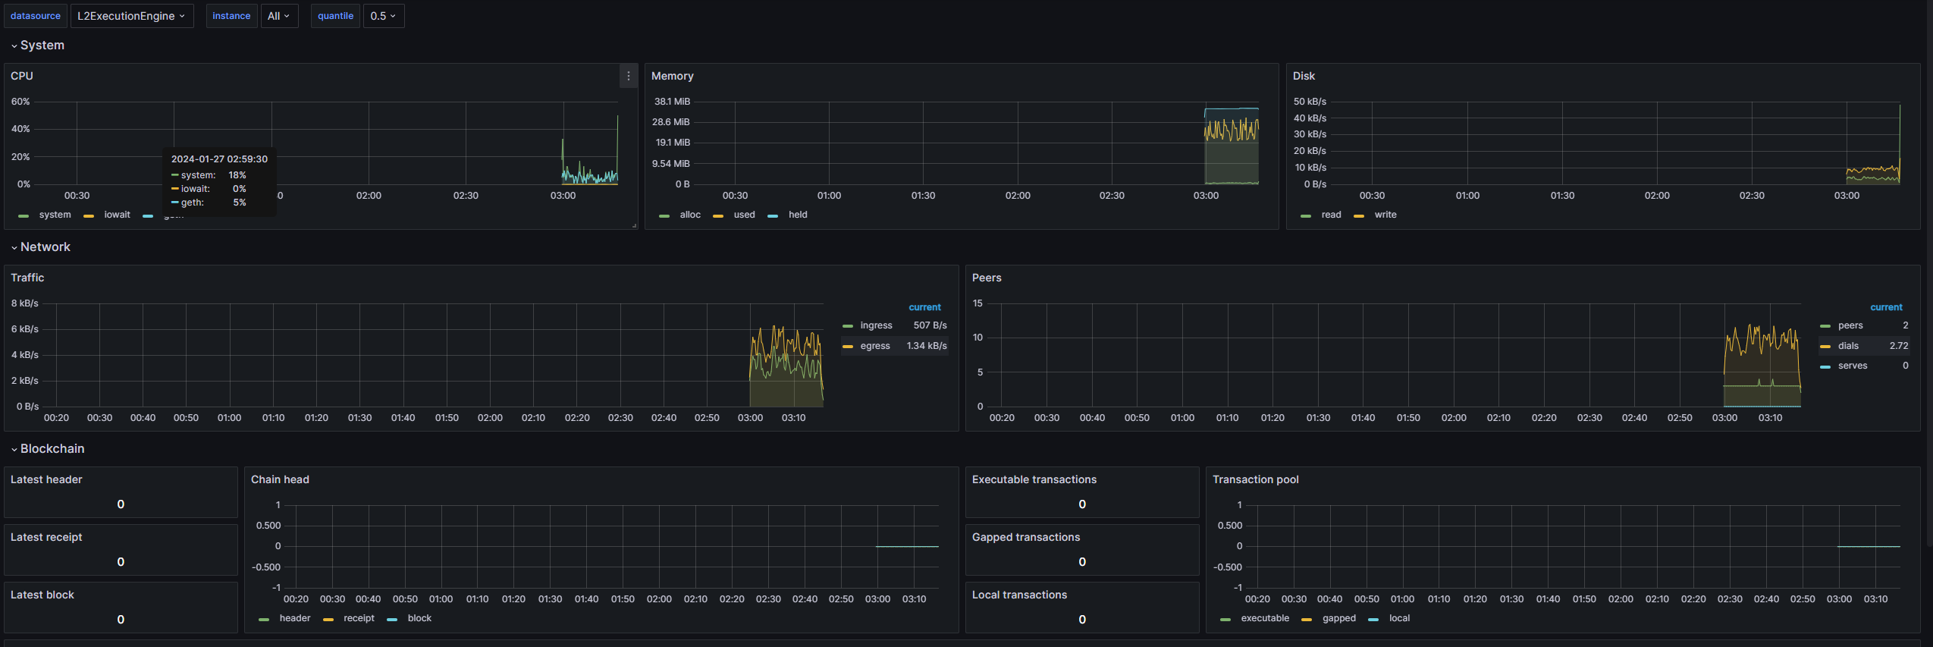Viewport: 1933px width, 647px height.
Task: Open the quantile dropdown set to 0.5
Action: click(383, 16)
